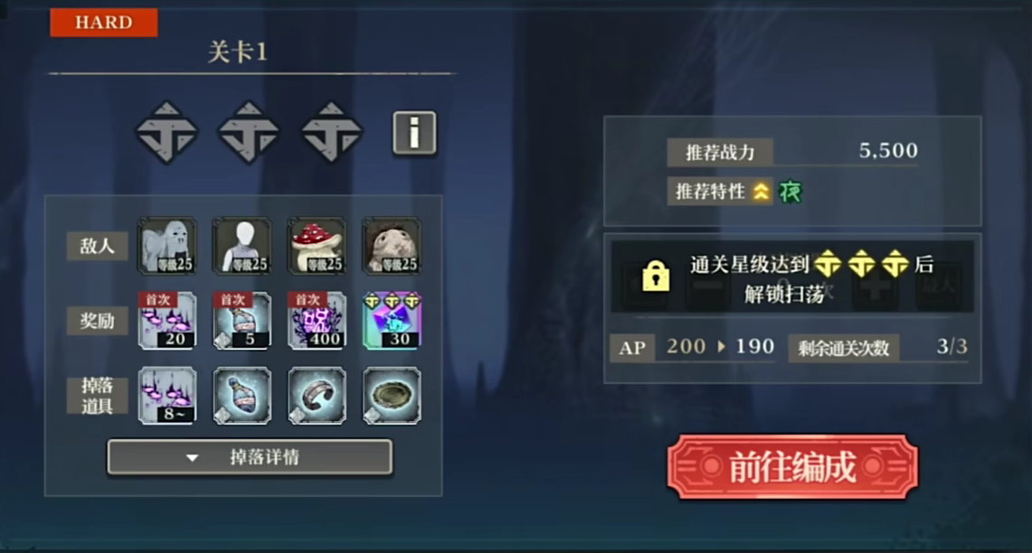
Task: Tap the ghost enemy icon level 25
Action: tap(167, 246)
